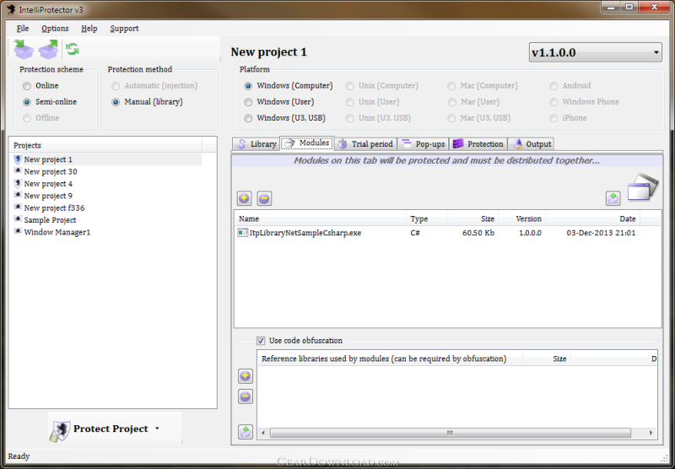Remove module with minus icon above Name column
675x469 pixels.
(264, 198)
